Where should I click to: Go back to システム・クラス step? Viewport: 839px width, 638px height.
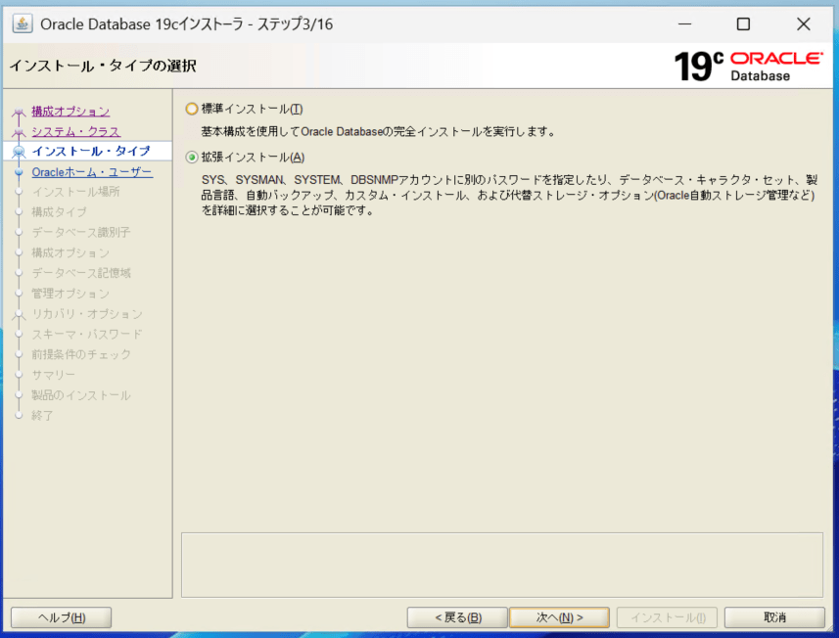(75, 131)
